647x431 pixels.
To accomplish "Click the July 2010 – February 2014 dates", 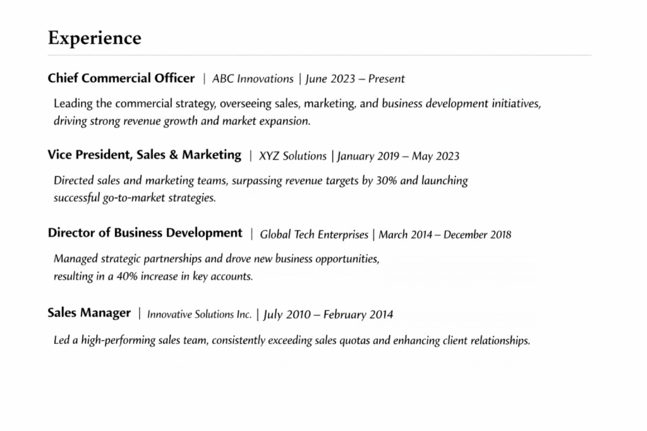I will (329, 314).
